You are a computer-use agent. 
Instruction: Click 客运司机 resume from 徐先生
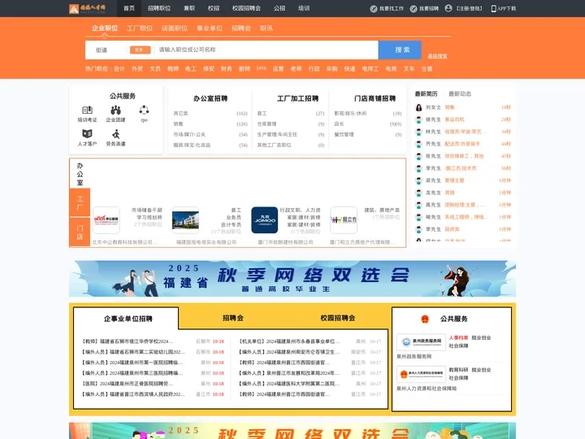(454, 120)
